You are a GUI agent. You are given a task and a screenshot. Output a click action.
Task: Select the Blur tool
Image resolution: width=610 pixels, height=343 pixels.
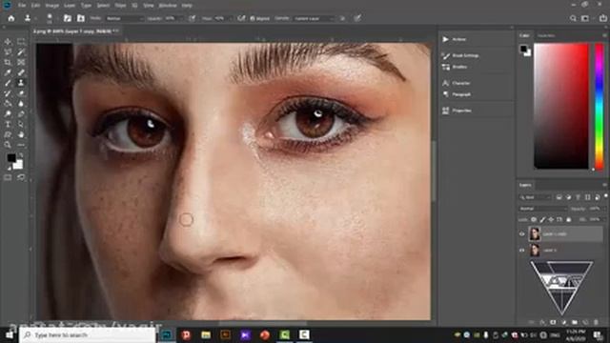(21, 104)
